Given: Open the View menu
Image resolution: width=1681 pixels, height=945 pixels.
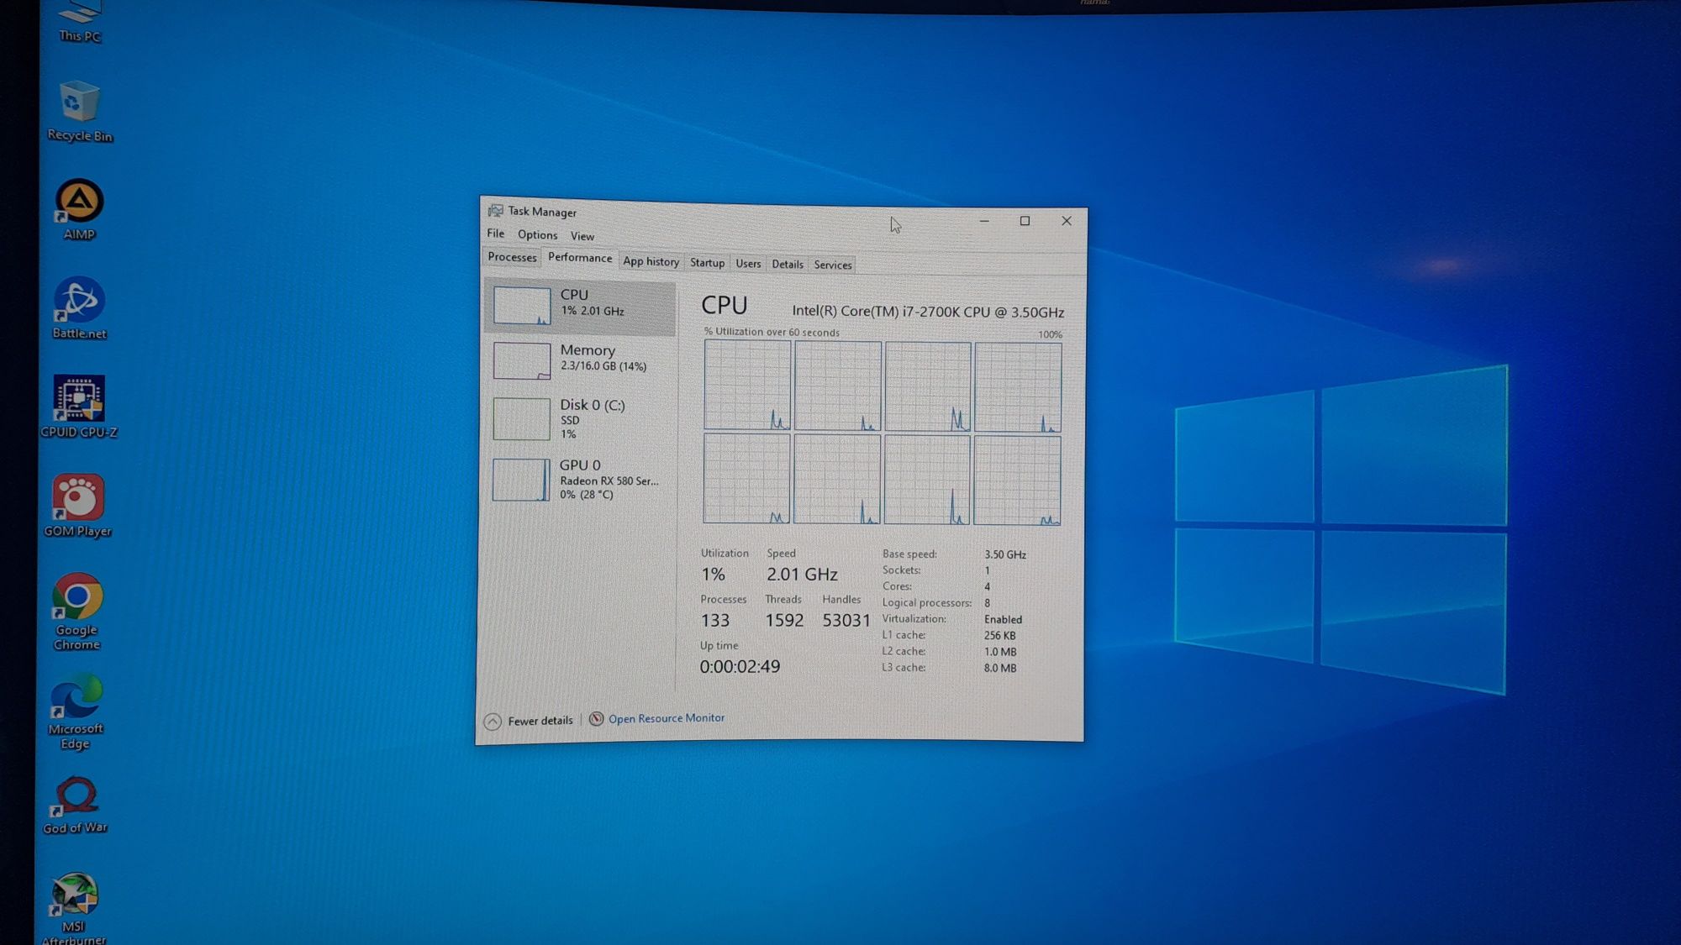Looking at the screenshot, I should pyautogui.click(x=582, y=236).
